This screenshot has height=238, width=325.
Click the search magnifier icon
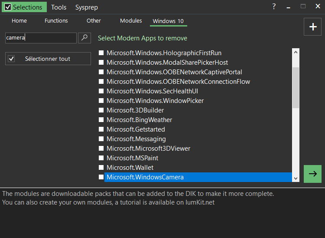(x=84, y=38)
